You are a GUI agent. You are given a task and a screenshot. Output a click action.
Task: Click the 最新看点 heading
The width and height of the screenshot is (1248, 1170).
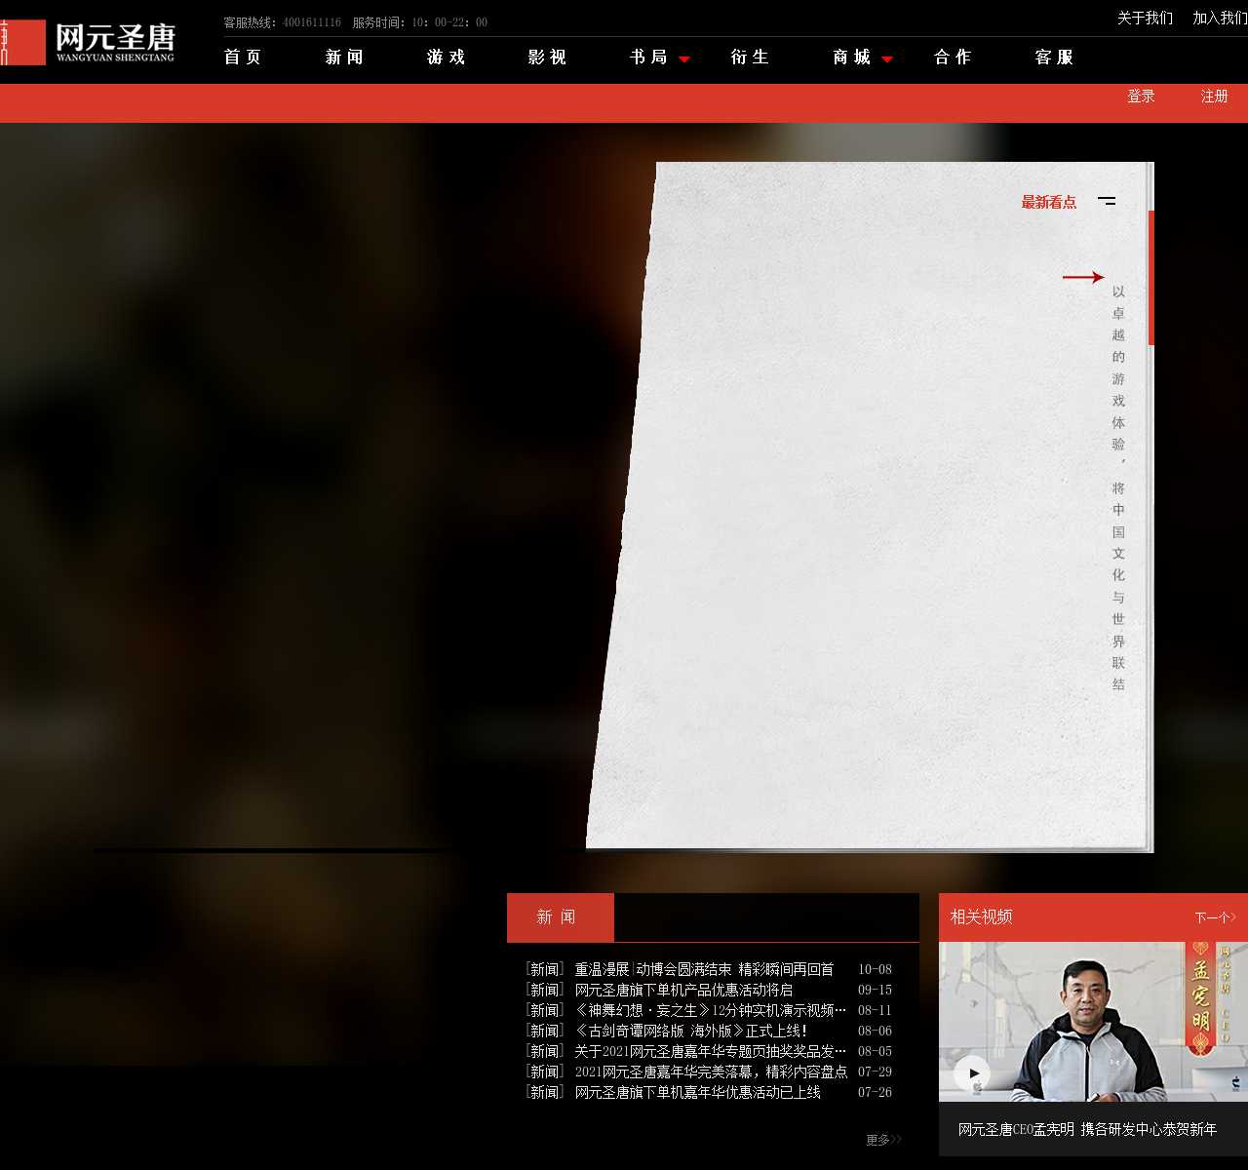point(1048,202)
